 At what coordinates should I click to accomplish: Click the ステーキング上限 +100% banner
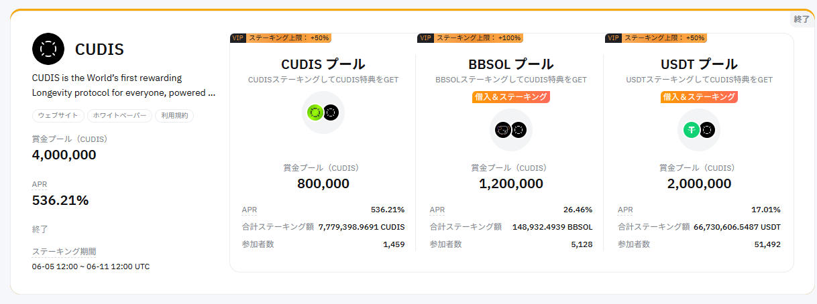click(x=478, y=38)
